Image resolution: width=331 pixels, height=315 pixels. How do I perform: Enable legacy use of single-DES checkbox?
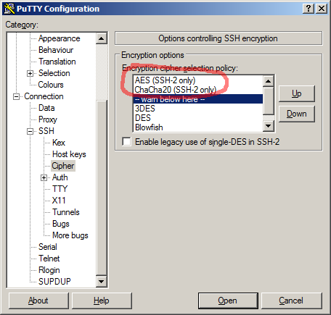click(126, 142)
